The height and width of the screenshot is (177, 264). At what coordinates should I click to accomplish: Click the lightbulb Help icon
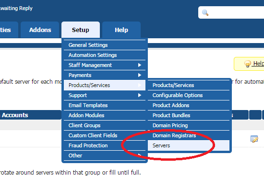[248, 64]
